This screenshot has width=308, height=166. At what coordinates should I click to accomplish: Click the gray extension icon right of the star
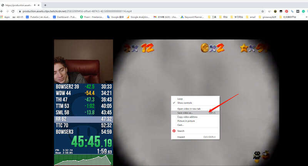point(269,12)
